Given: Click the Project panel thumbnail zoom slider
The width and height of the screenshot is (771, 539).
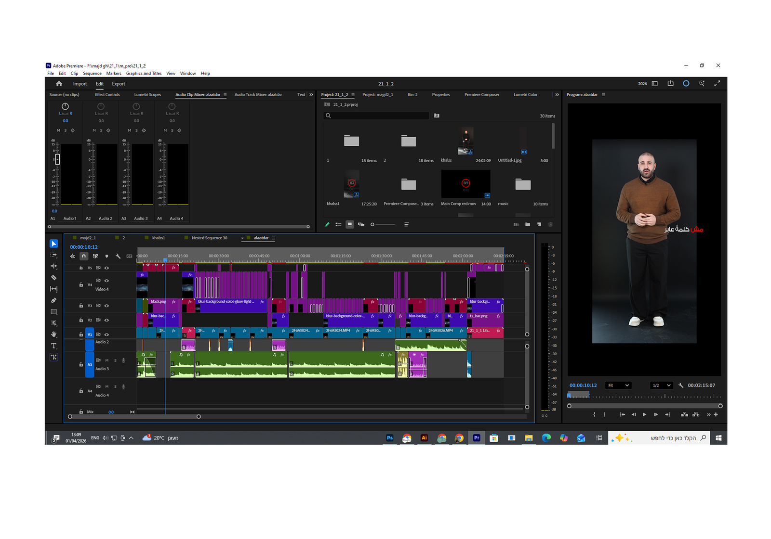Looking at the screenshot, I should click(383, 224).
